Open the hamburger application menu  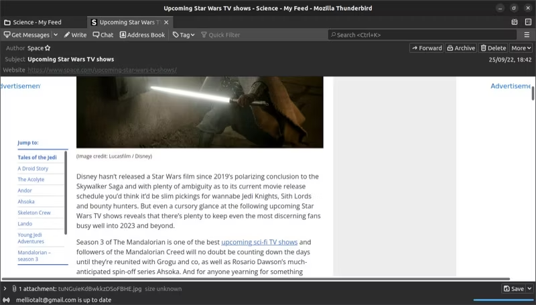527,35
